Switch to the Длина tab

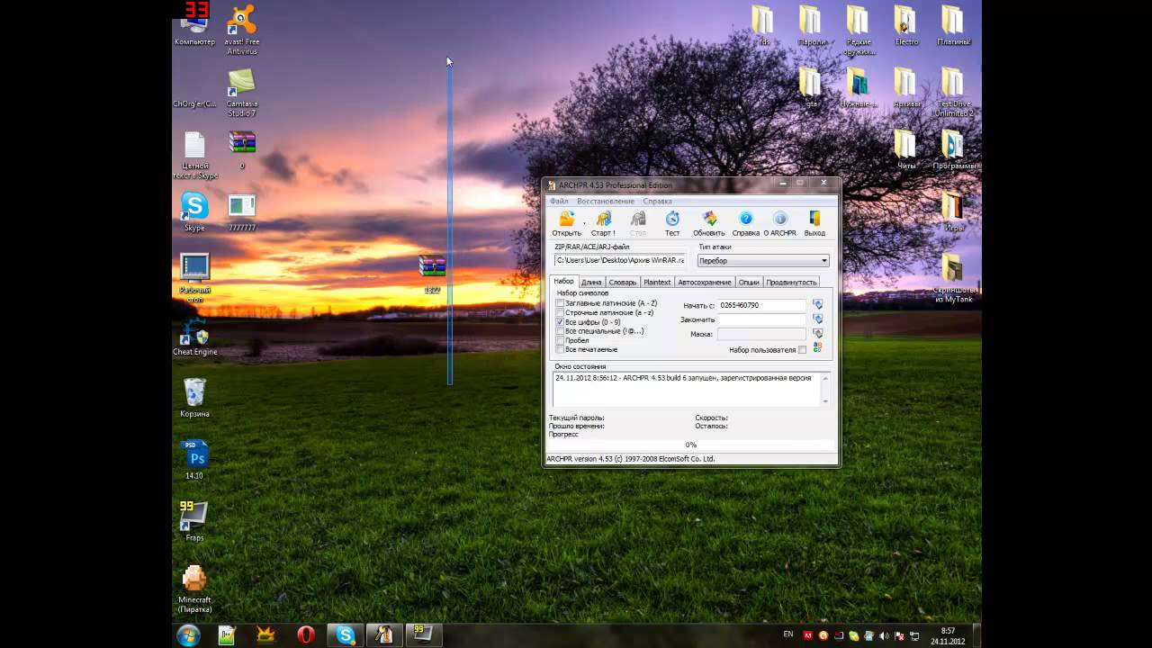click(591, 283)
